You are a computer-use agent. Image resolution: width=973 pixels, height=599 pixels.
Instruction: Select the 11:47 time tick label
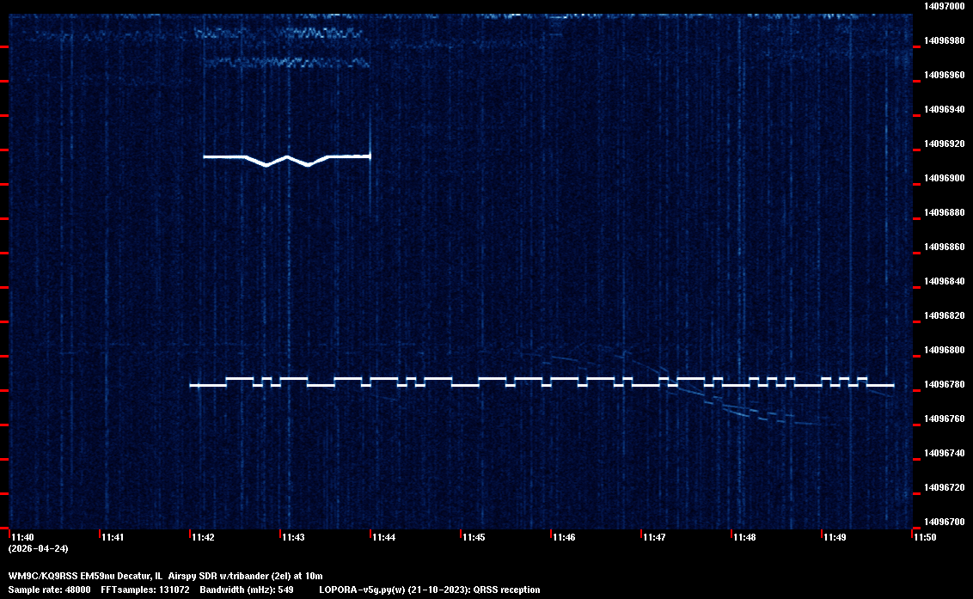pos(654,537)
